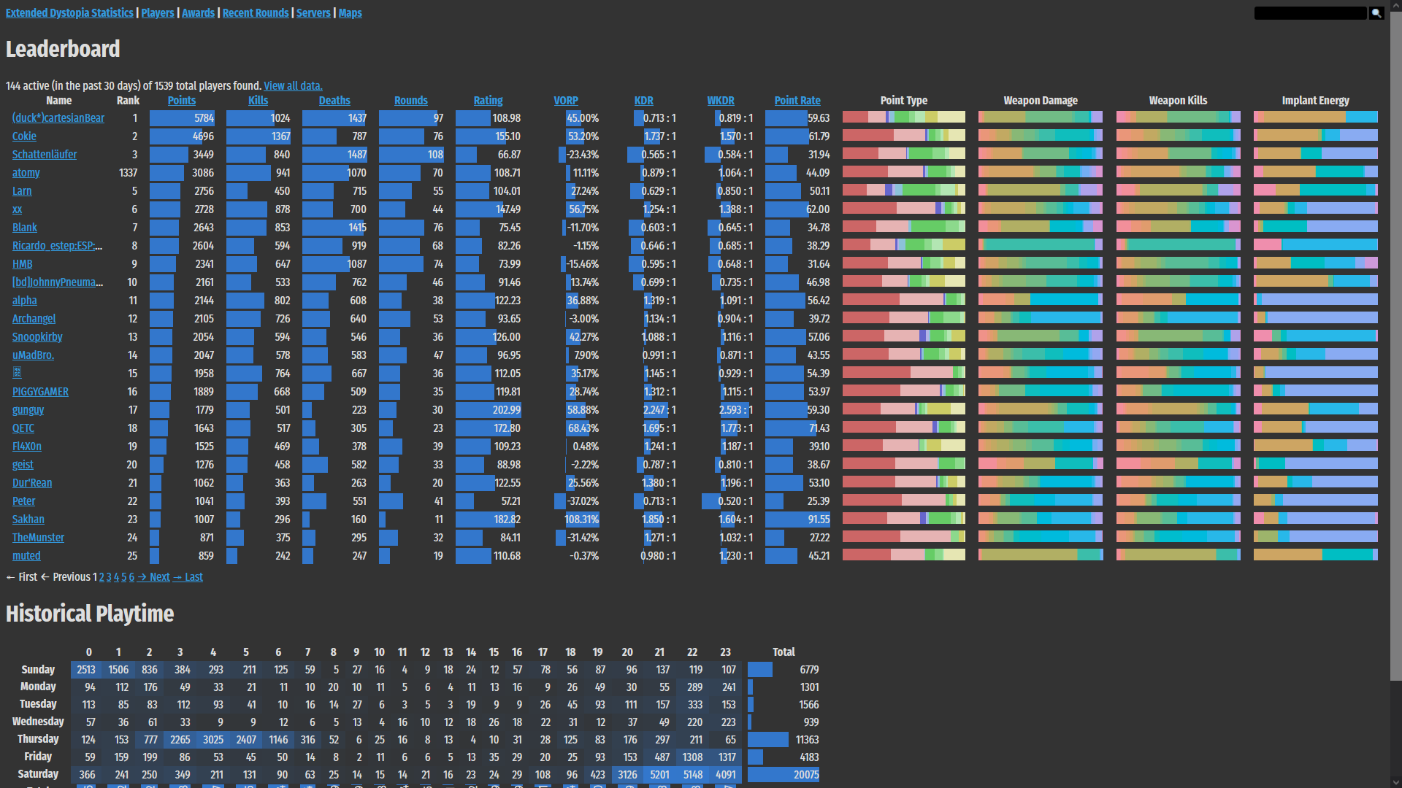Viewport: 1402px width, 788px height.
Task: Click the Saturday hour 21 playtime cell
Action: click(x=659, y=775)
